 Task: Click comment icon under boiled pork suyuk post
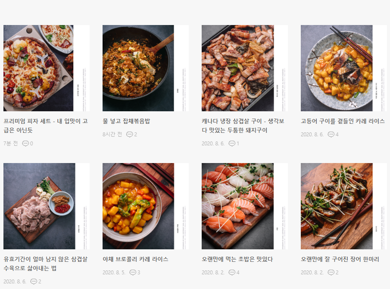pyautogui.click(x=34, y=282)
